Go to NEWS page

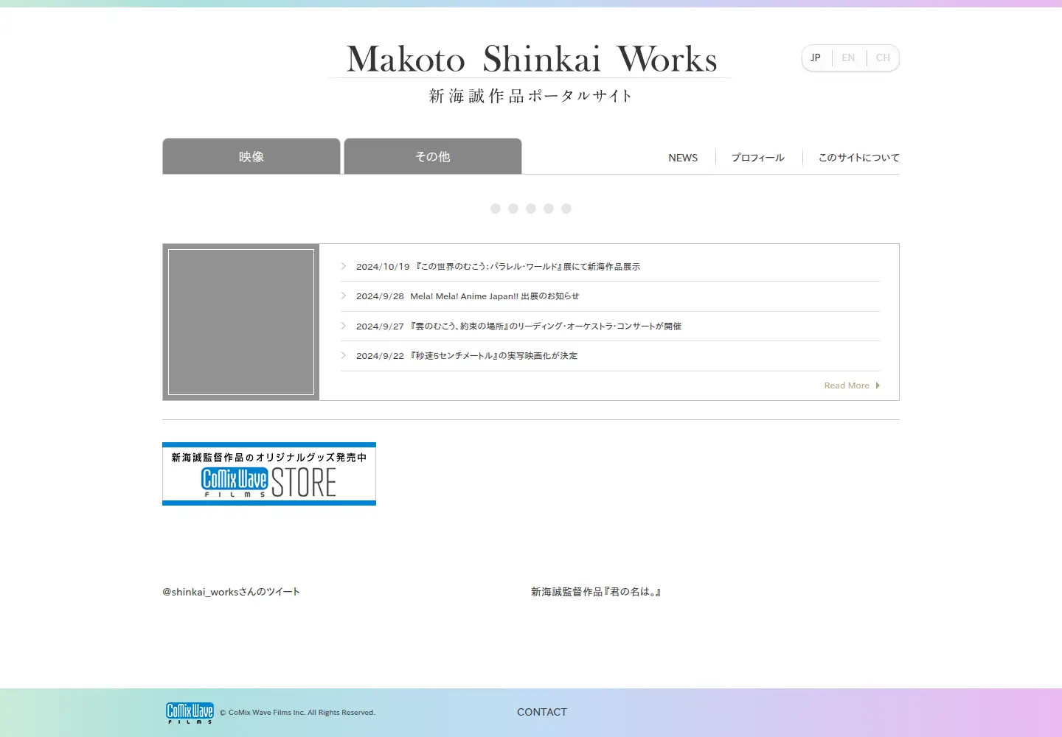point(683,158)
